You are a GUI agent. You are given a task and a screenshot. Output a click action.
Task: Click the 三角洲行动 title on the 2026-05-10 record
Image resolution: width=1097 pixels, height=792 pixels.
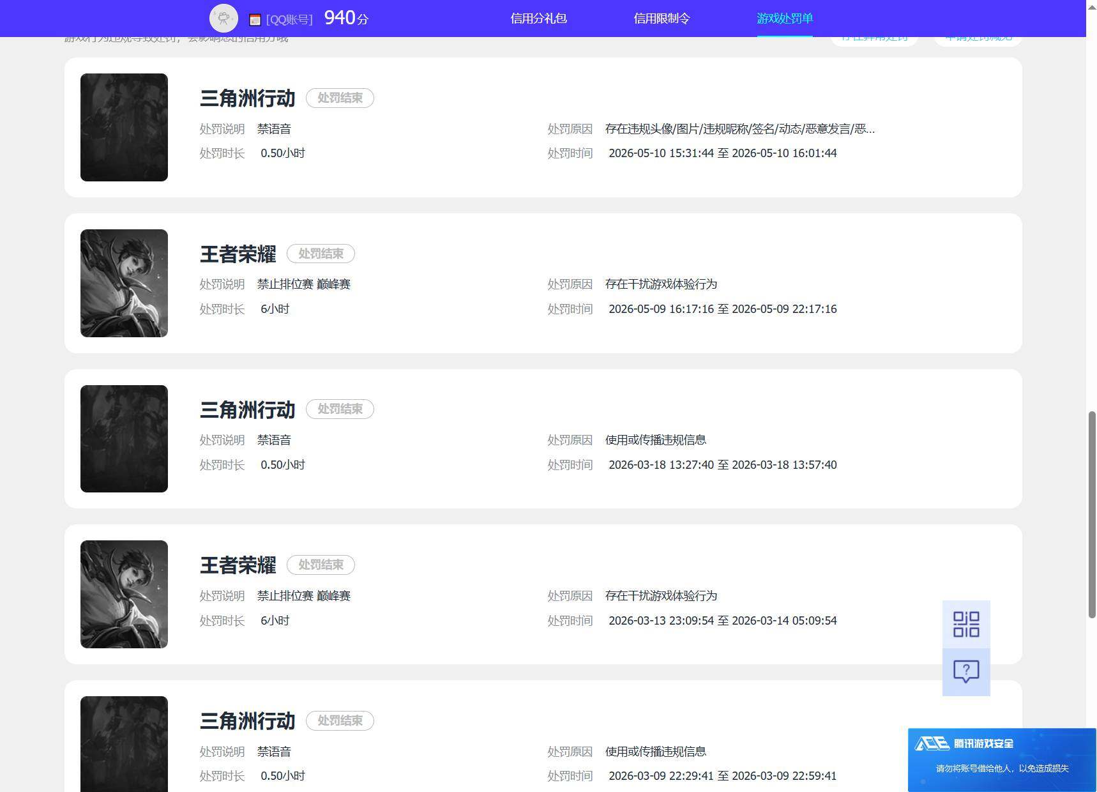coord(247,98)
